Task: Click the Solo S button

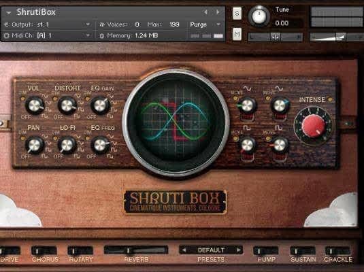Action: (x=237, y=13)
